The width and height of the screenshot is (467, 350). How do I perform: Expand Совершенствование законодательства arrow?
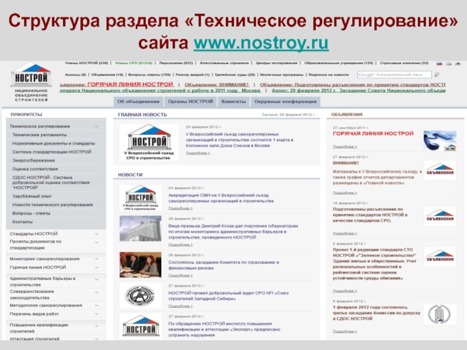[96, 292]
